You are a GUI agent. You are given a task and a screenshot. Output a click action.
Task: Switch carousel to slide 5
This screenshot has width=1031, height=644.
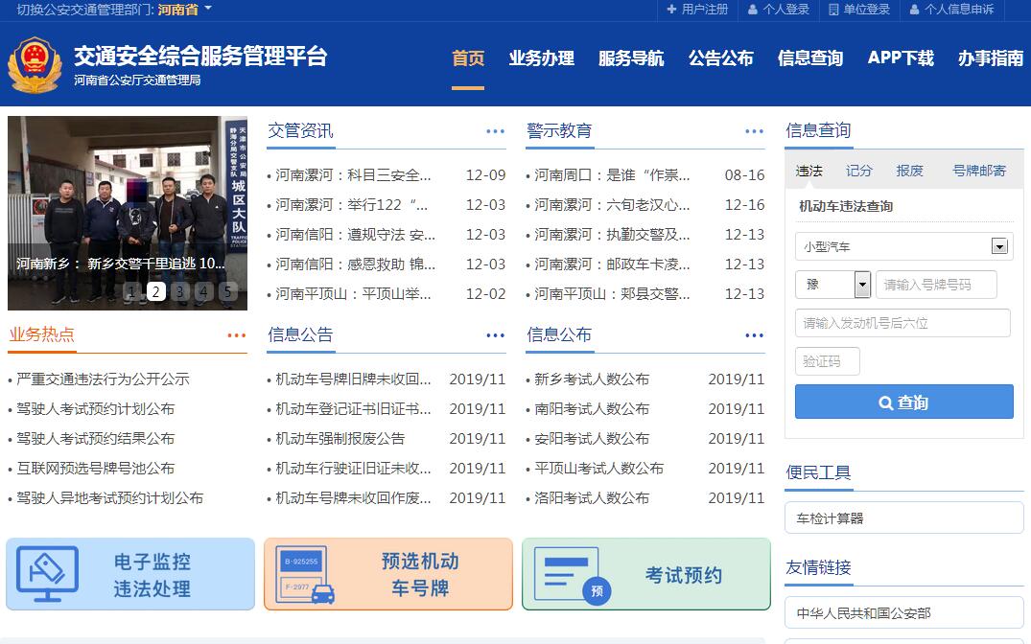[227, 291]
